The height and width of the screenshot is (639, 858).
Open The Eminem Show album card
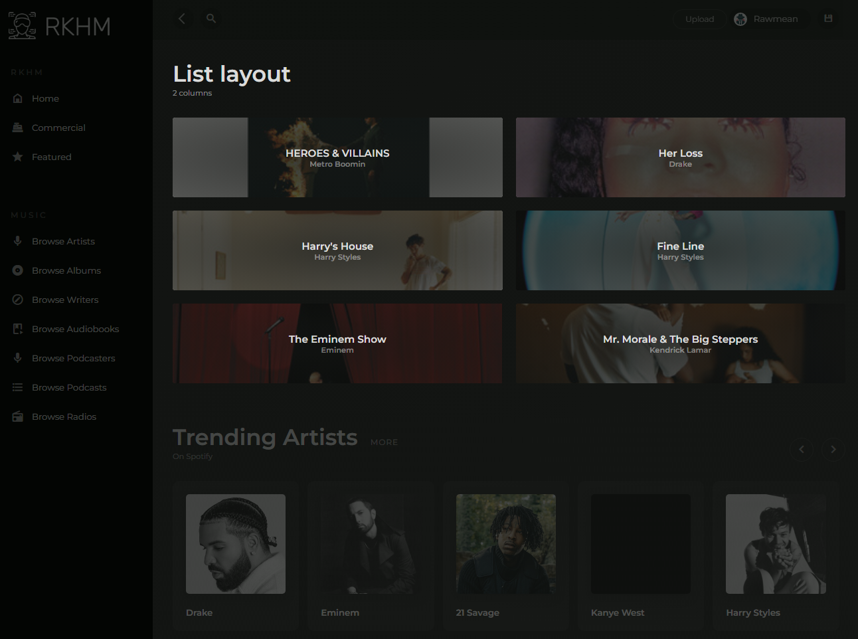point(337,343)
